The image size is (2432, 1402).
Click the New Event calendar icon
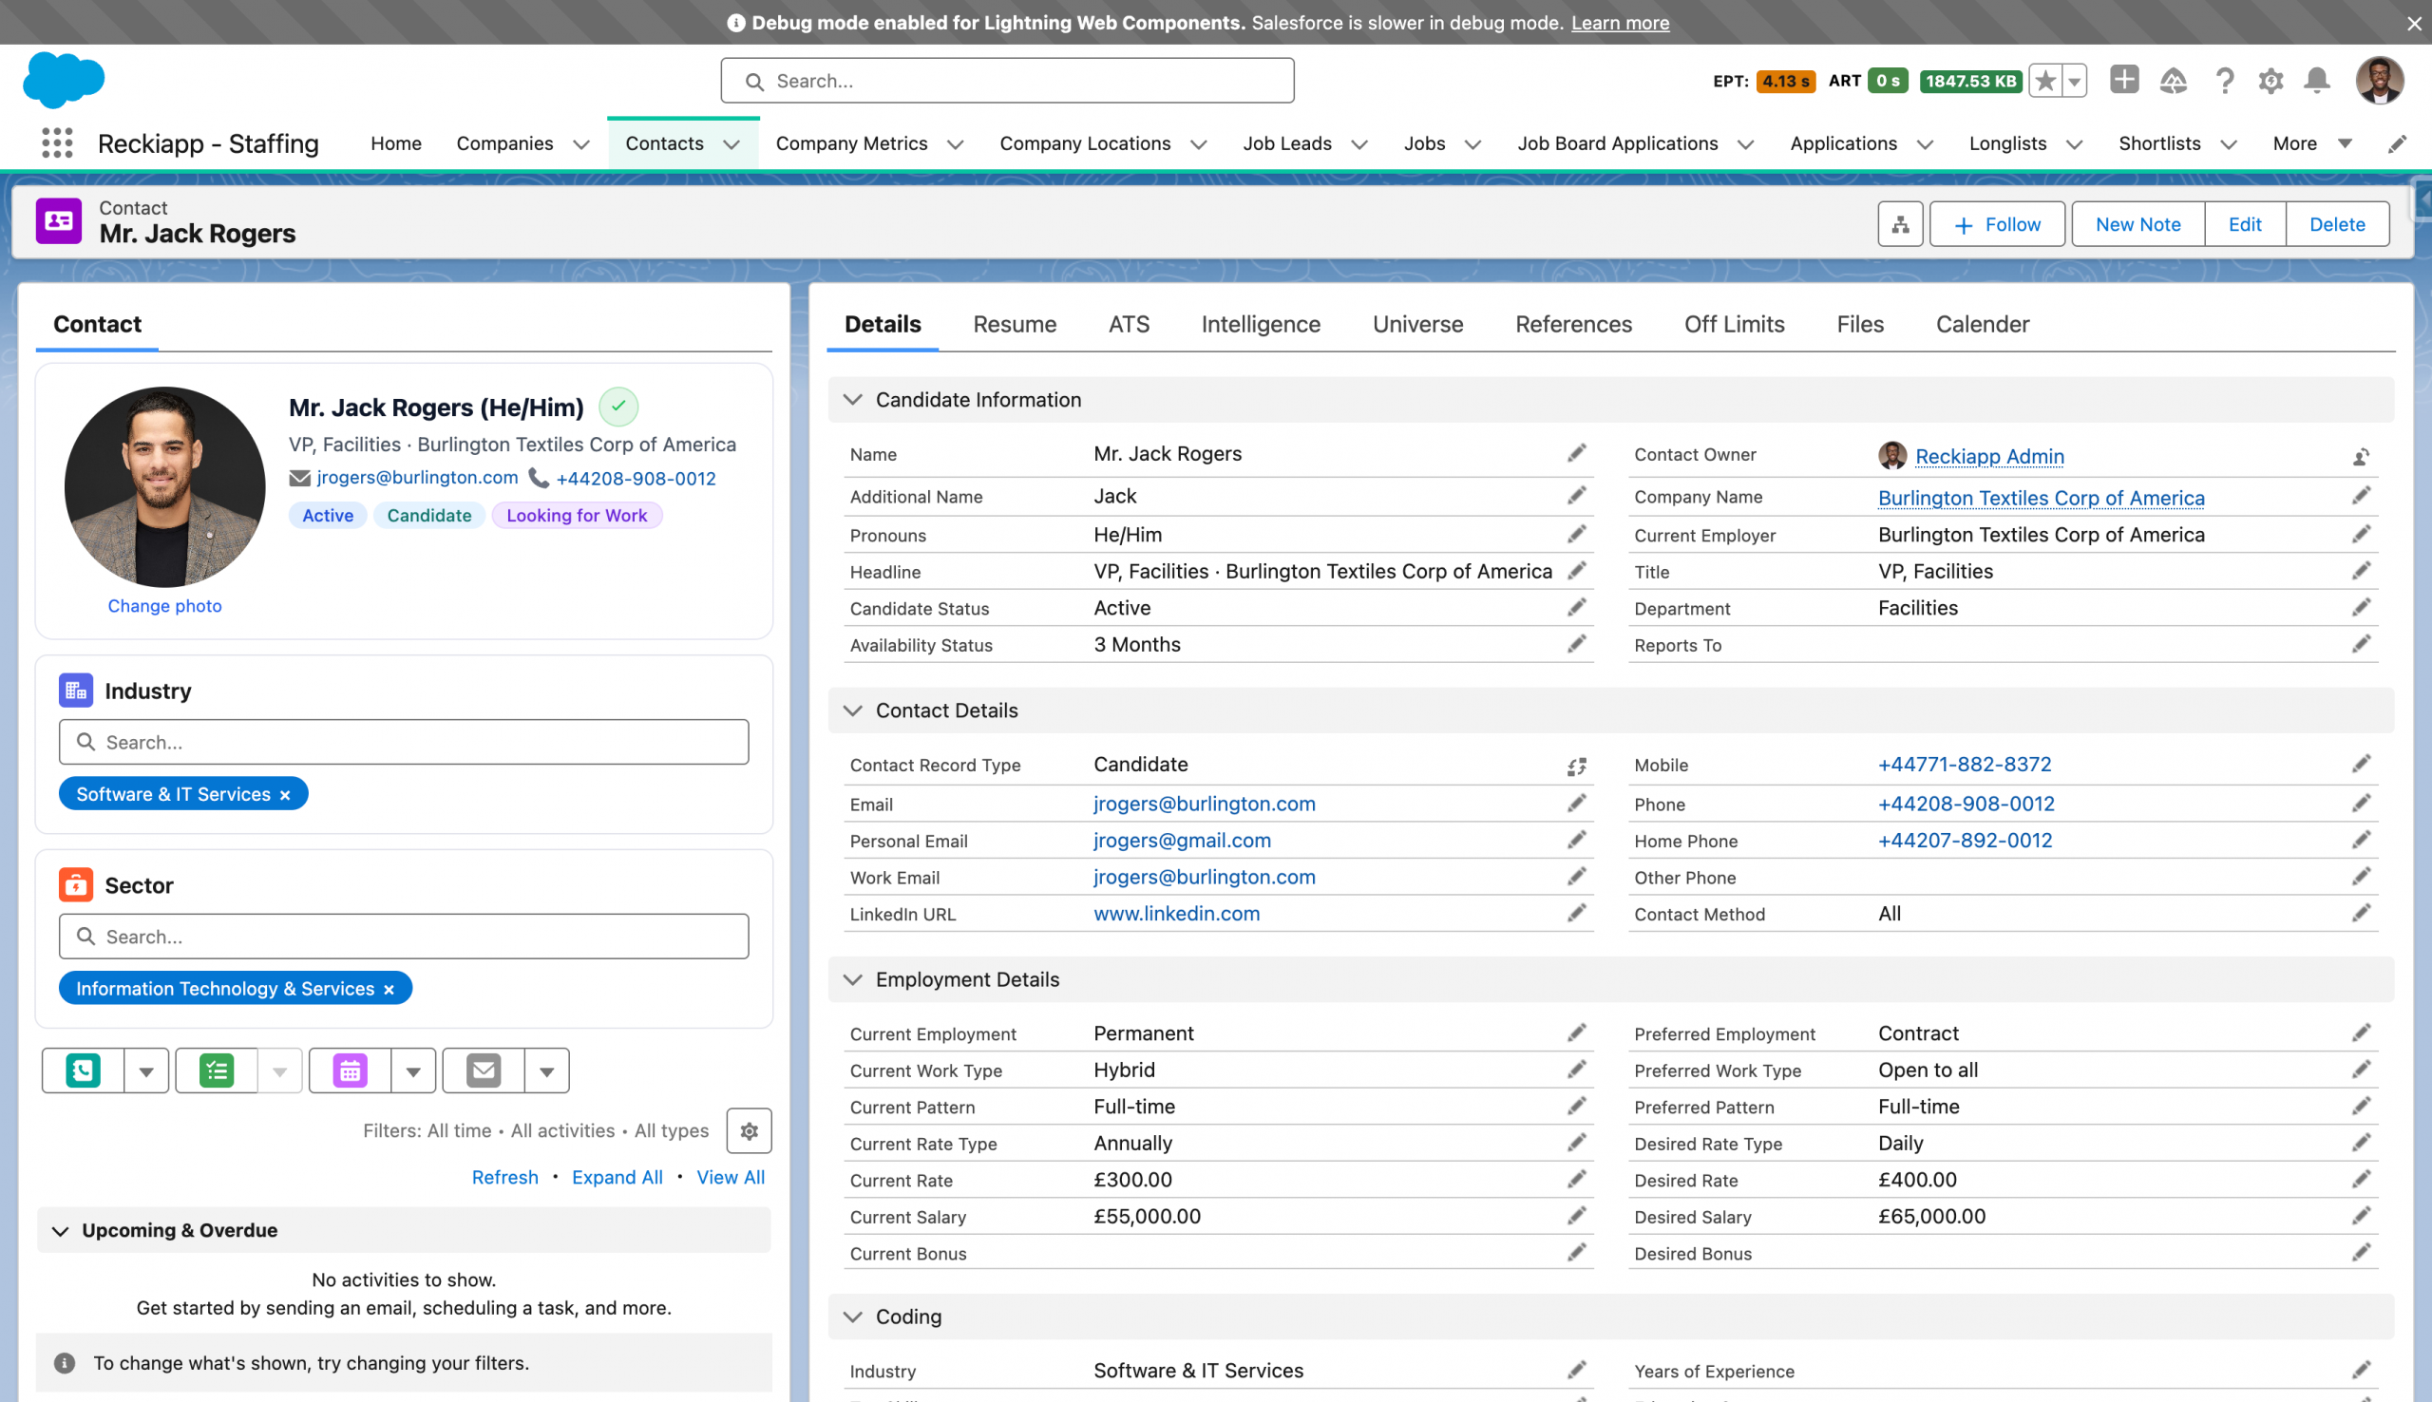coord(351,1070)
